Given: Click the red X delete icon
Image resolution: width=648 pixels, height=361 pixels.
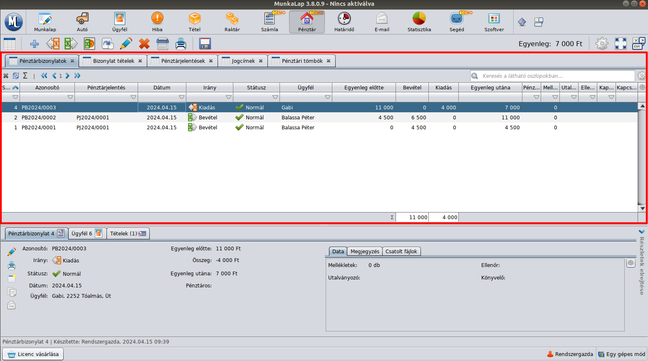Looking at the screenshot, I should coord(144,44).
